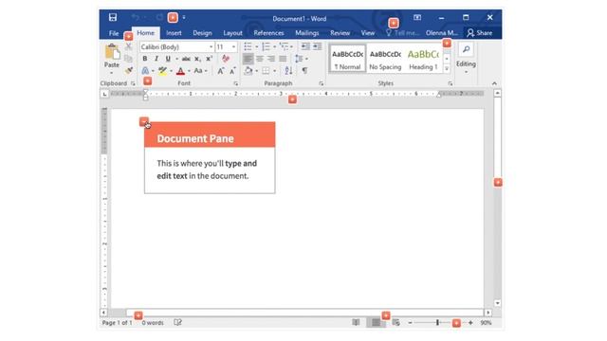Select Align Left paragraph alignment
The width and height of the screenshot is (607, 341).
[x=248, y=59]
